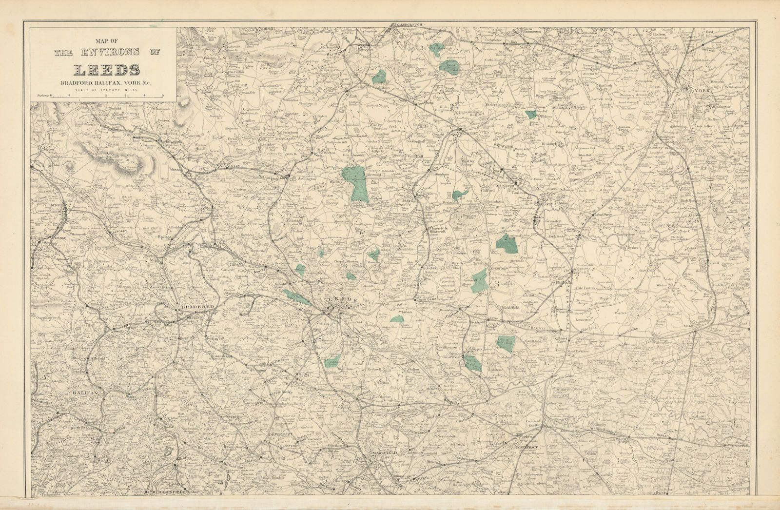Click the Long Marston village label

pyautogui.click(x=550, y=91)
